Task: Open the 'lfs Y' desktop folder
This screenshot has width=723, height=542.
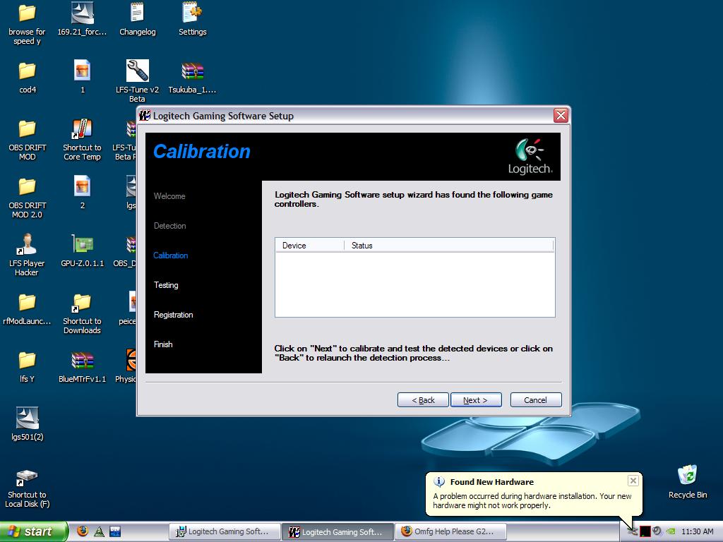Action: (27, 367)
